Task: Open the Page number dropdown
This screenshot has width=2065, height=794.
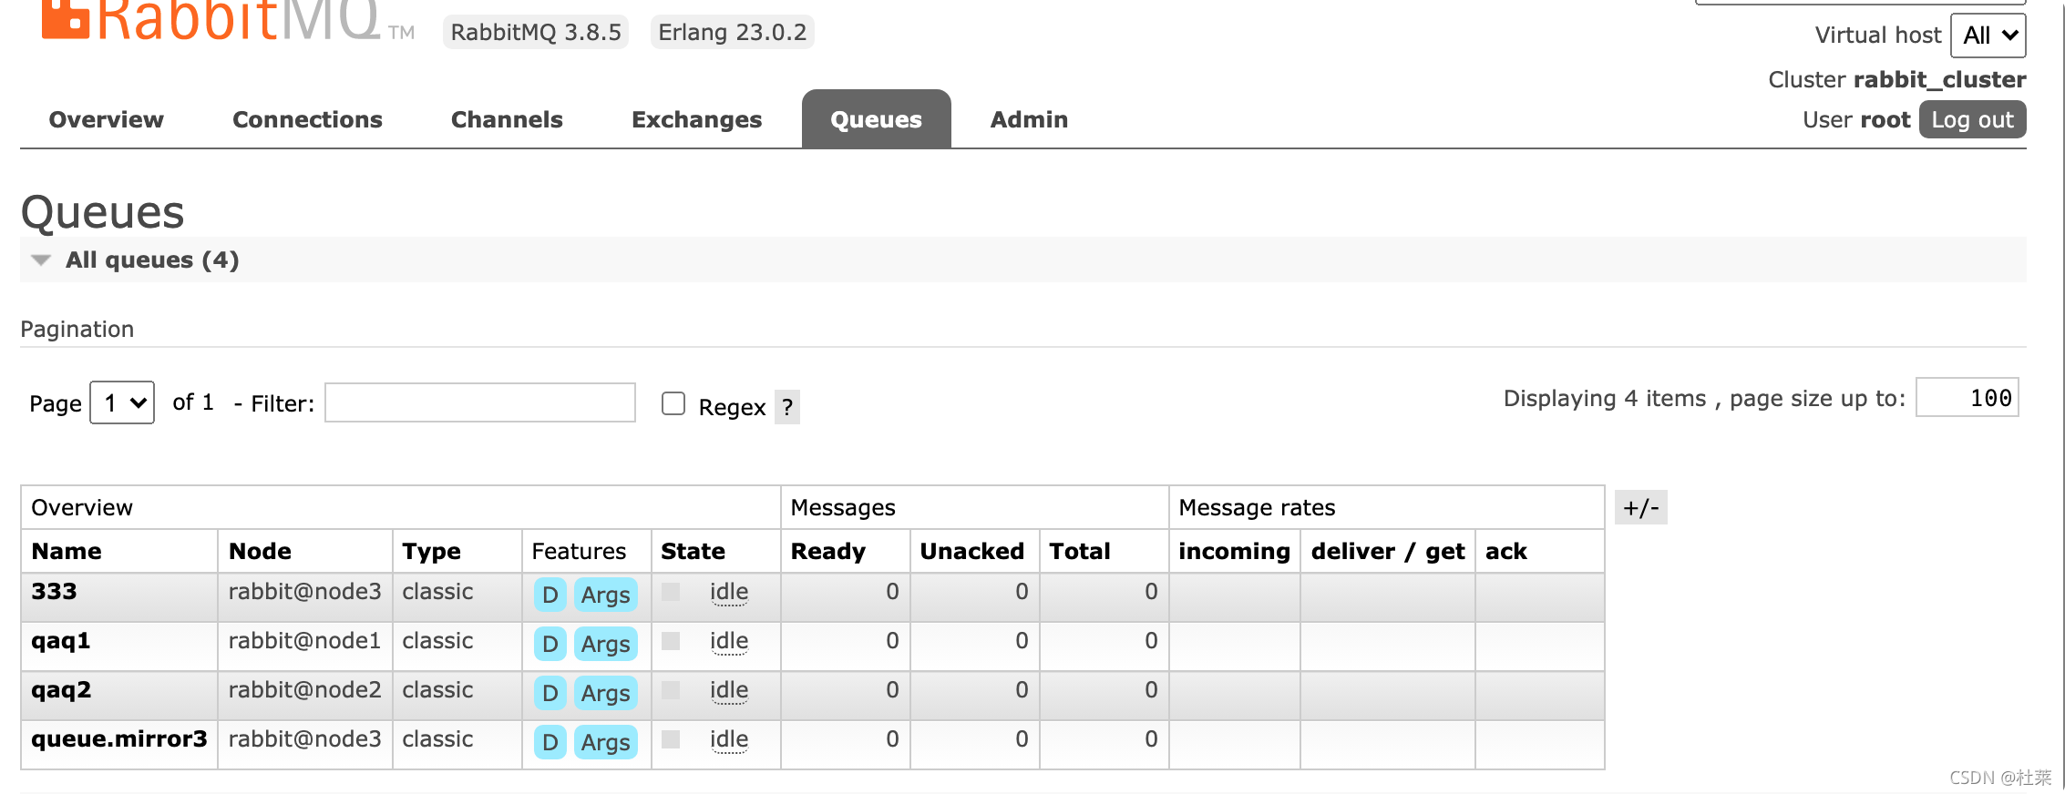Action: [x=122, y=402]
